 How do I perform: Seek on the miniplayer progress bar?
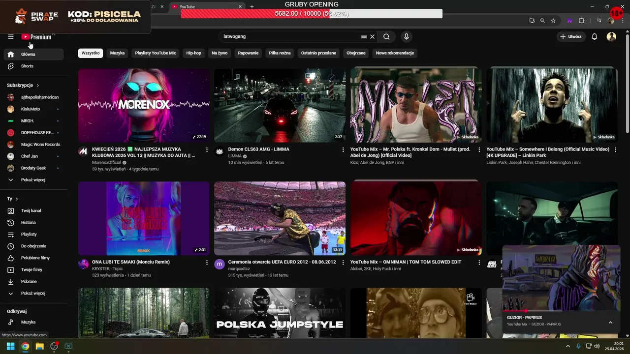click(x=561, y=311)
